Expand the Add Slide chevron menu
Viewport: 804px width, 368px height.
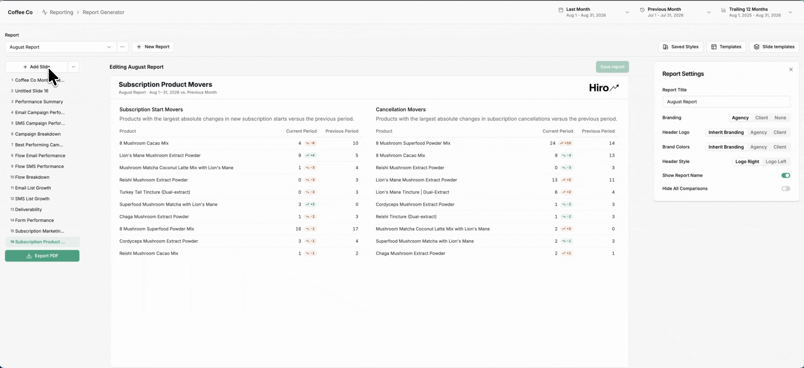73,67
